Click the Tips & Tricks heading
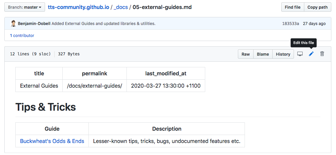 click(x=46, y=107)
